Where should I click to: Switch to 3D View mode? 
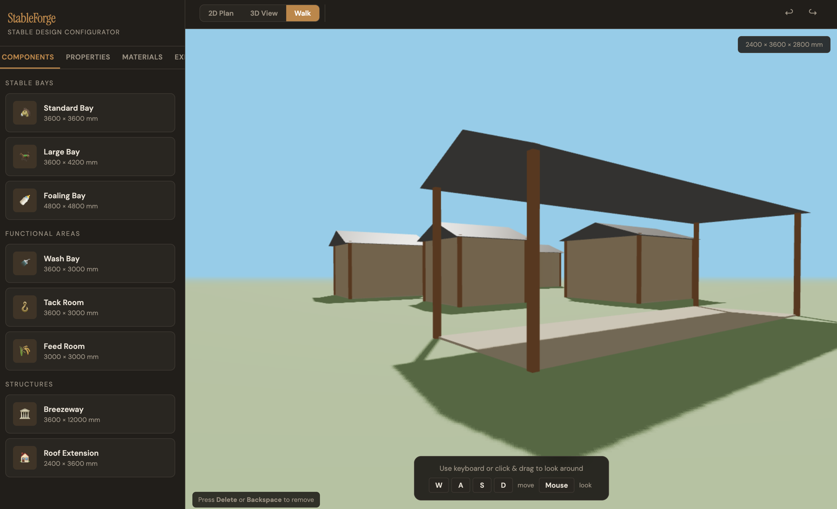[264, 13]
